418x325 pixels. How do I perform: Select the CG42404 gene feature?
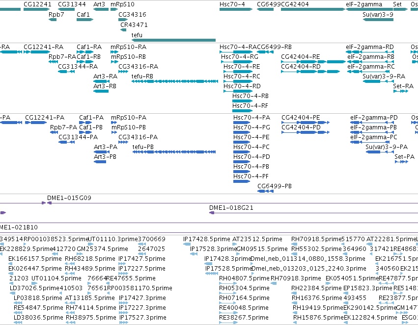click(313, 9)
